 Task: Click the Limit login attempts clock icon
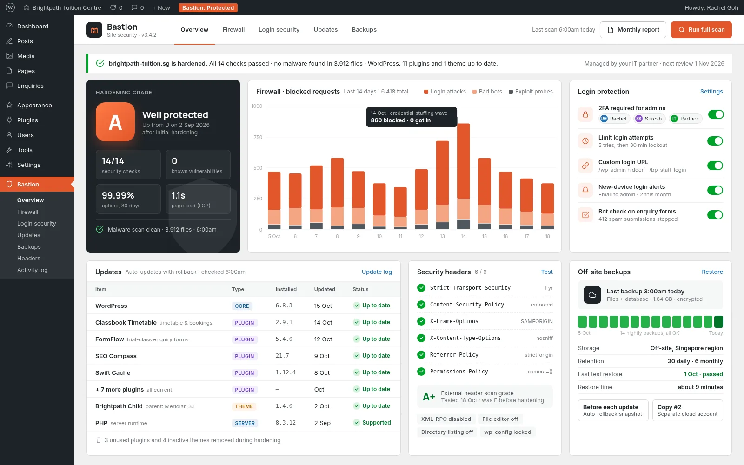click(x=585, y=141)
